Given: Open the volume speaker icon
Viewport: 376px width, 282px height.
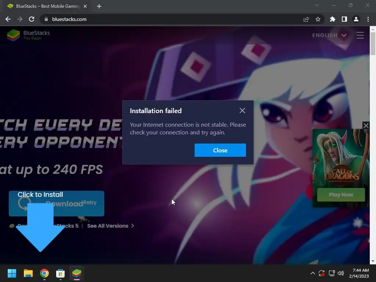Looking at the screenshot, I should (x=341, y=273).
